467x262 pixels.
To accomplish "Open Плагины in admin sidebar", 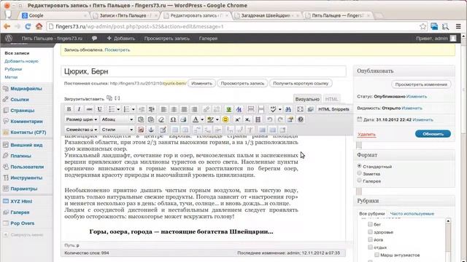I will 20,156.
